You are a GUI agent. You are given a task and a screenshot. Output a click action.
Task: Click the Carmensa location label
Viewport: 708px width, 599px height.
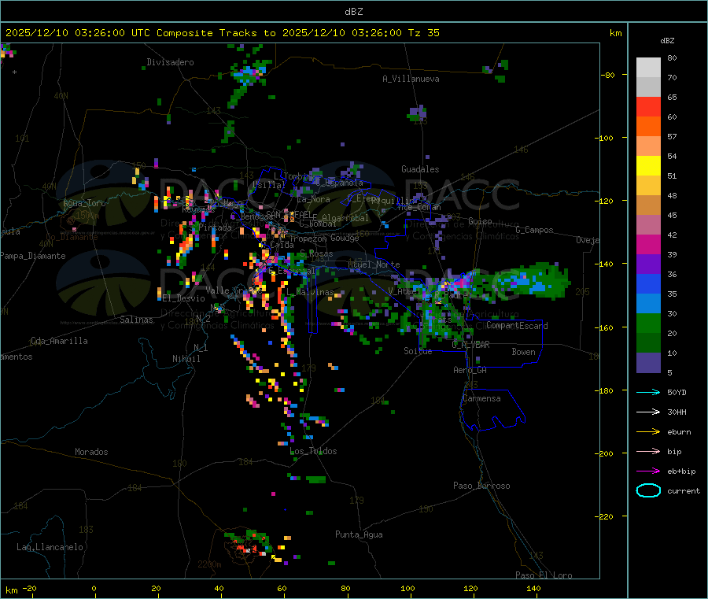[481, 399]
